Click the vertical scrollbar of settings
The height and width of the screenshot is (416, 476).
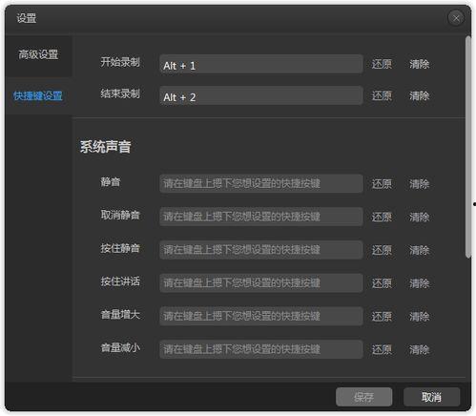(468, 147)
